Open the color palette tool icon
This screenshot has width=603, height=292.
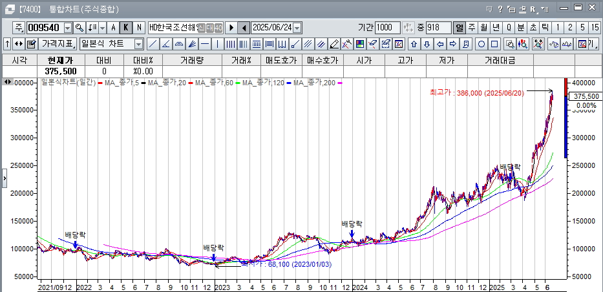(x=360, y=44)
